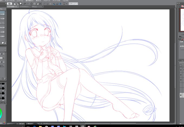Click the Navigator thumbnail preview
Image resolution: width=184 pixels, height=127 pixels.
[182, 20]
